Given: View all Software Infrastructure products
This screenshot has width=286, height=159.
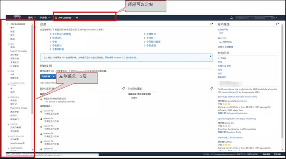Looking at the screenshot, I should [x=232, y=113].
